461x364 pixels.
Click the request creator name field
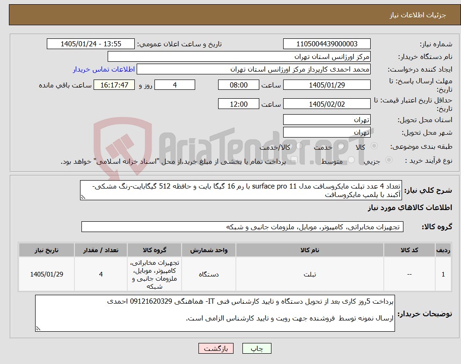(253, 69)
